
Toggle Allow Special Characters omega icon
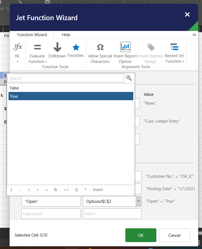pyautogui.click(x=100, y=47)
